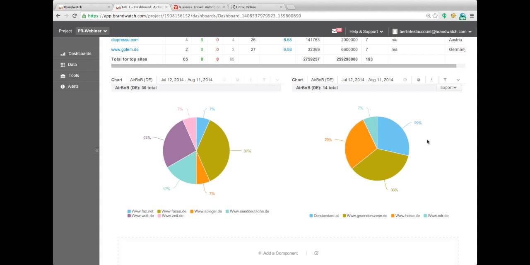
Task: Click the blue NEW extension icon
Action: tap(463, 16)
